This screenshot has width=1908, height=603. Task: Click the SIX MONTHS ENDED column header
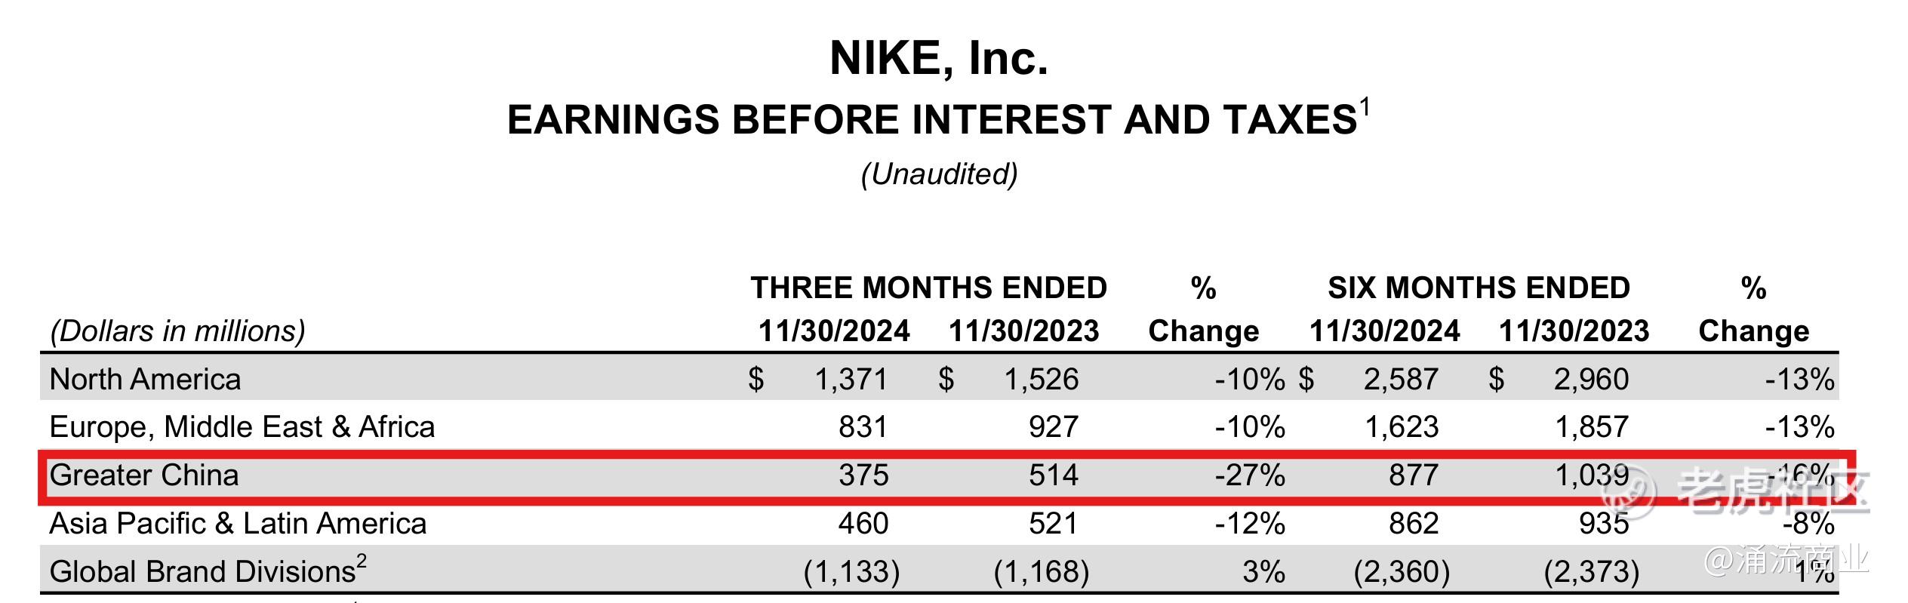click(x=1479, y=288)
